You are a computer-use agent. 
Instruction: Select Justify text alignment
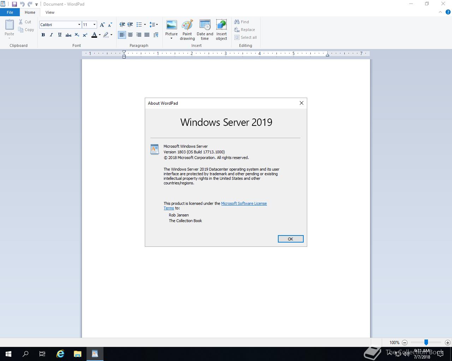pos(147,35)
